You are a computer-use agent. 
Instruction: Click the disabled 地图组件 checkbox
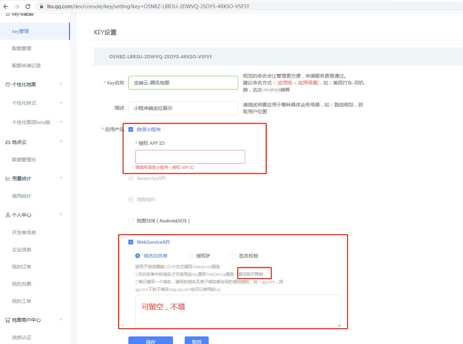pos(131,199)
